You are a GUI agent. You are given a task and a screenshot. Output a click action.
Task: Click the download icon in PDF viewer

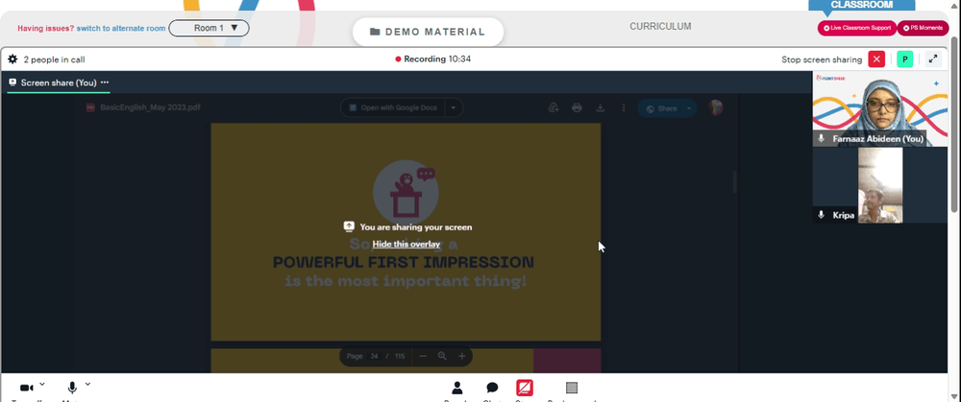point(601,107)
